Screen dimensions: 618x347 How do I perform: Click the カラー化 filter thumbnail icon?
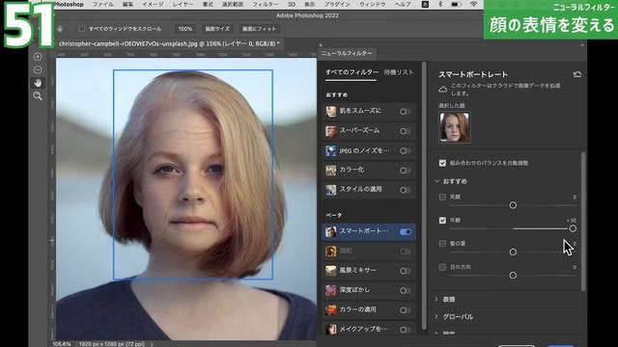(330, 170)
